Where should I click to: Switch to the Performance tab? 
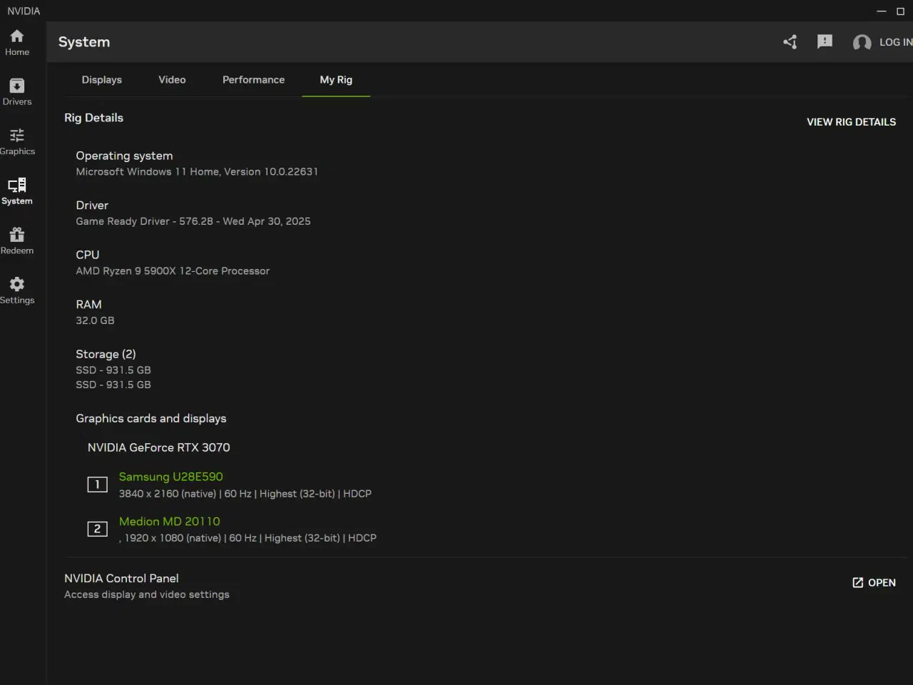click(x=253, y=80)
